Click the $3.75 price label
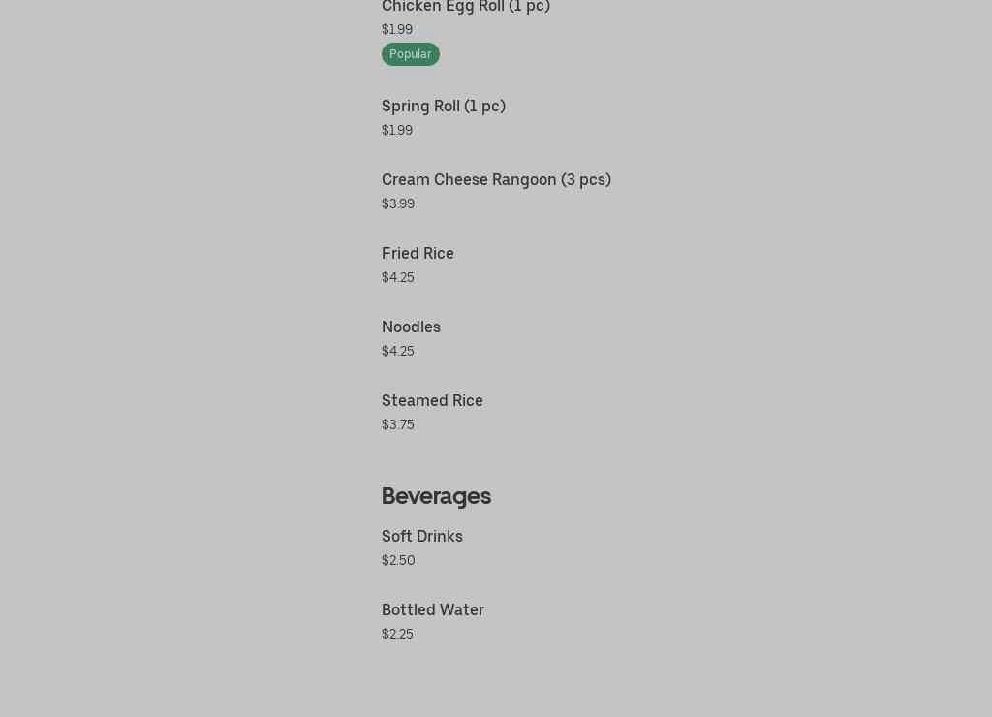 (x=398, y=425)
